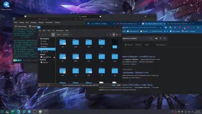Open the file manager Go menu
The width and height of the screenshot is (202, 114).
point(53,31)
